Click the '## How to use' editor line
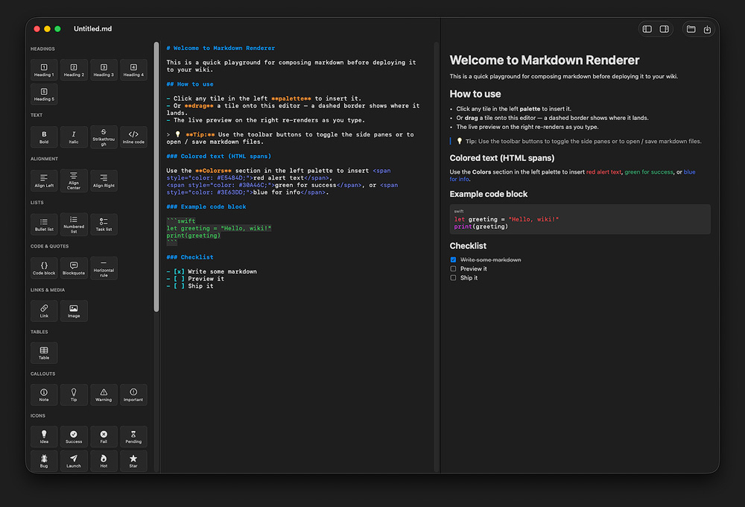 190,84
